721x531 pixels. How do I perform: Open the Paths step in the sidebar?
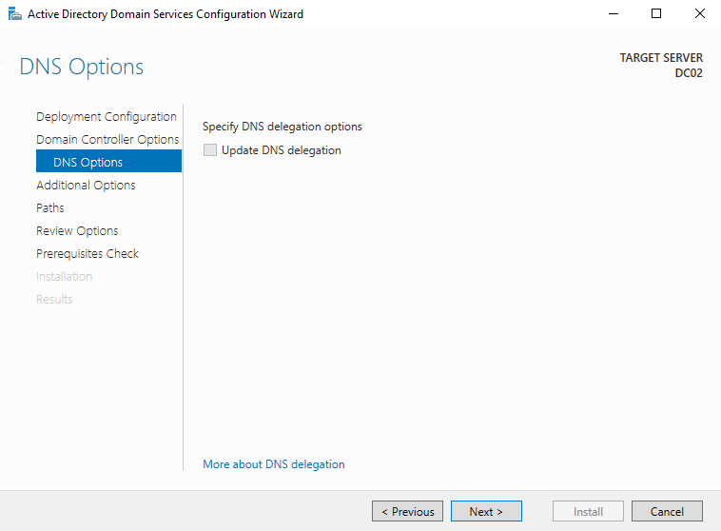pyautogui.click(x=50, y=208)
